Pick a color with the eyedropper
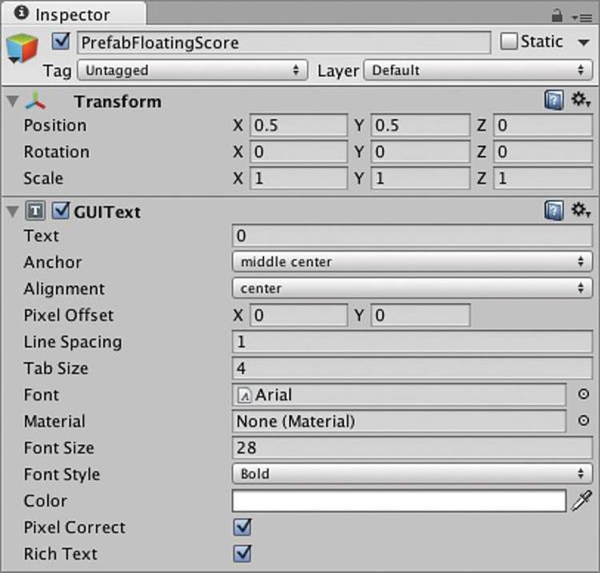This screenshot has height=573, width=600. (582, 500)
